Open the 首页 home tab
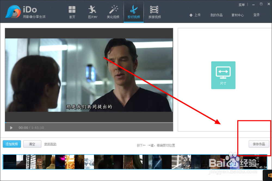 point(72,12)
